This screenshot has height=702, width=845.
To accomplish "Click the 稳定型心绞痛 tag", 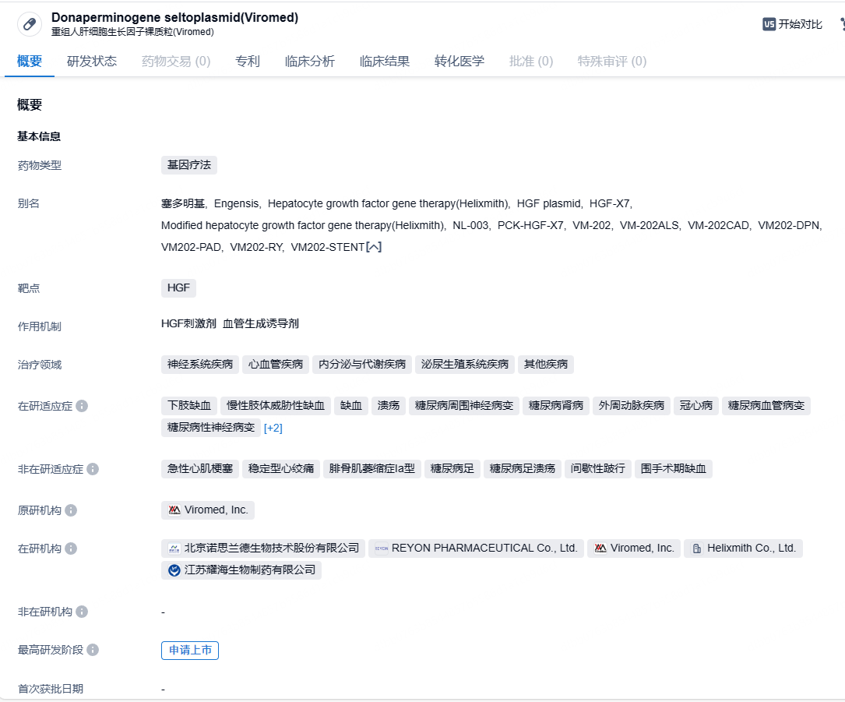I will pyautogui.click(x=281, y=468).
